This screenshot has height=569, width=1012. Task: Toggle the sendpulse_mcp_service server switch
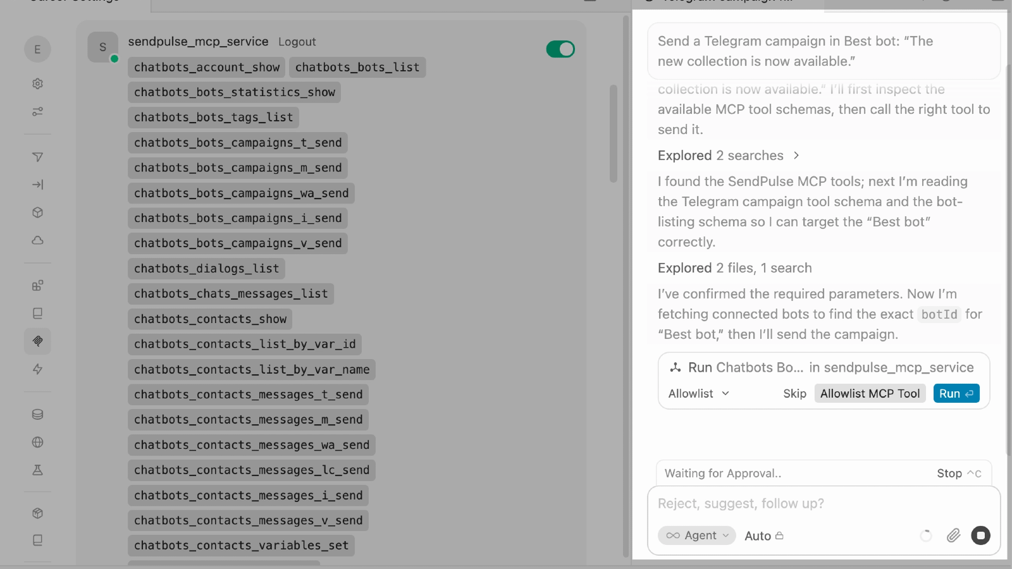[560, 49]
